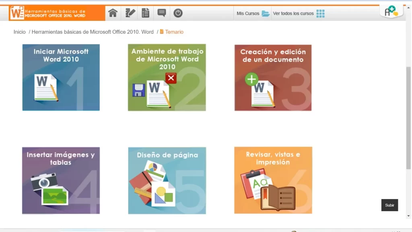
Task: Open Herramientas básicas de Microsoft Office breadcrumb
Action: pyautogui.click(x=93, y=32)
